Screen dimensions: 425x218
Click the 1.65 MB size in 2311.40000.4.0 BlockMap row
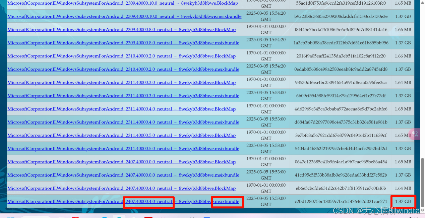pos(403,109)
